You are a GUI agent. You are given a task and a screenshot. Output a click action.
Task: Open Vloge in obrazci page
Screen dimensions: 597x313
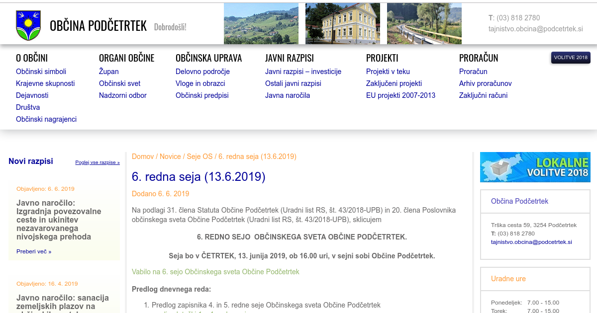tap(200, 83)
